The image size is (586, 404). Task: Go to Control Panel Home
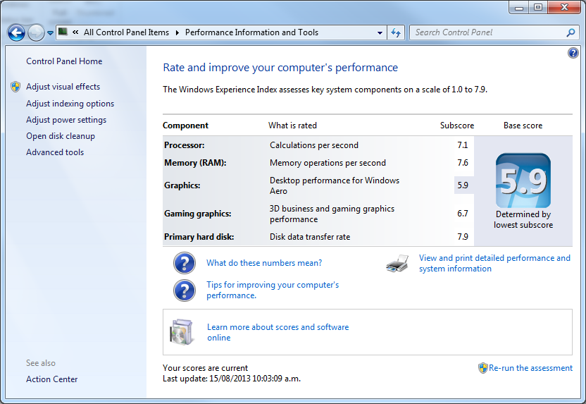click(x=64, y=61)
